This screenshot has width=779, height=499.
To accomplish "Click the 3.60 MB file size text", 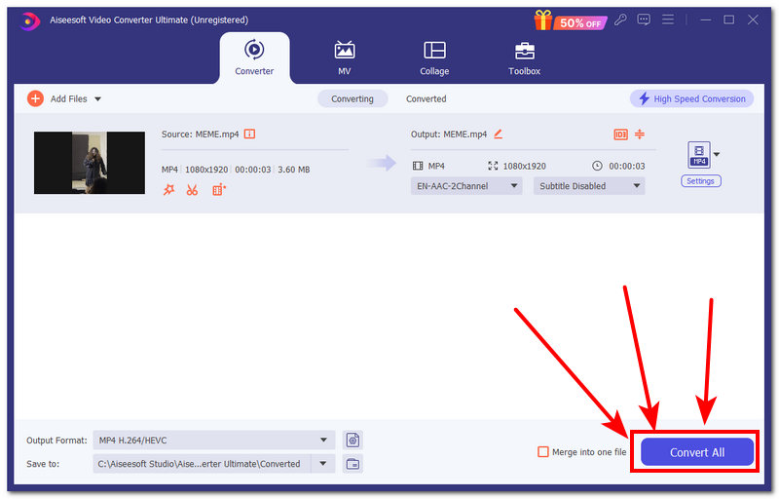I will (x=294, y=170).
